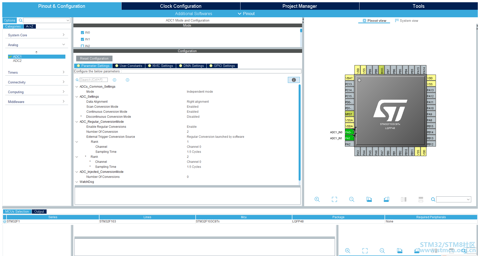Select ADC1 in the Analog list
The image size is (478, 256).
[37, 57]
